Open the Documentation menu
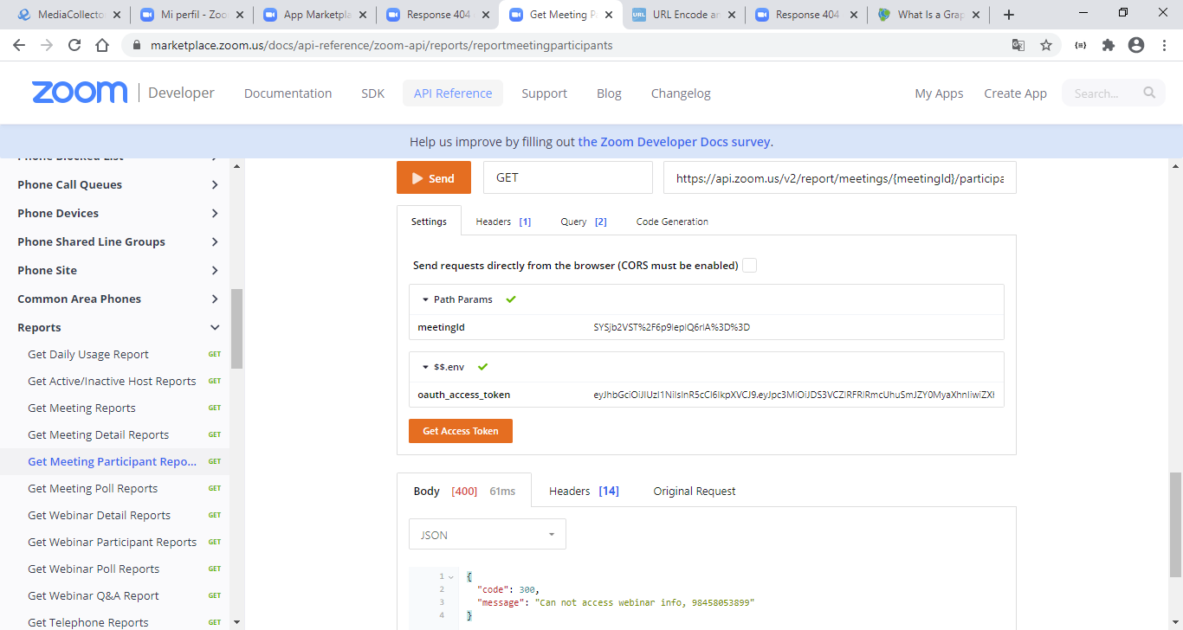This screenshot has width=1183, height=630. pos(288,93)
